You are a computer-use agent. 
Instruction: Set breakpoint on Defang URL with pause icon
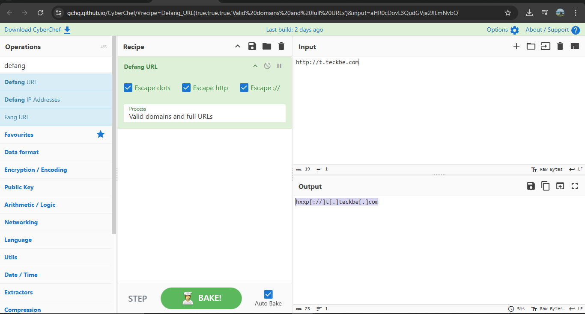click(279, 66)
